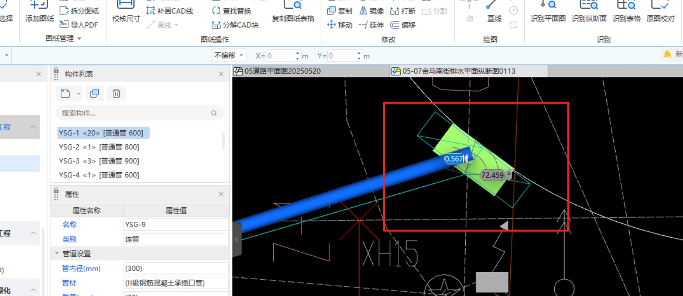Collapse the 绿化 section chevron in left panel
This screenshot has height=296, width=683.
coord(33,290)
